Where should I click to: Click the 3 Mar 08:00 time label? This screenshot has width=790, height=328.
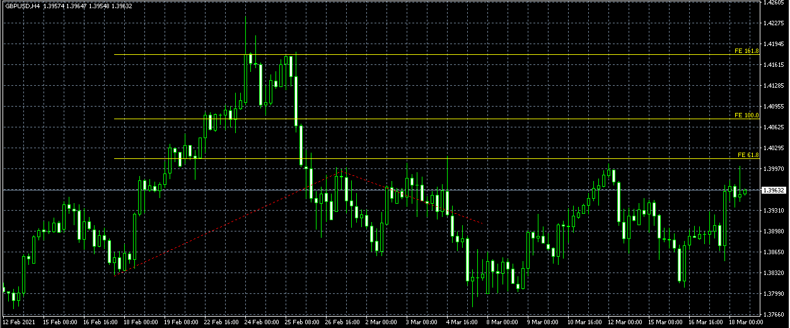pos(421,322)
